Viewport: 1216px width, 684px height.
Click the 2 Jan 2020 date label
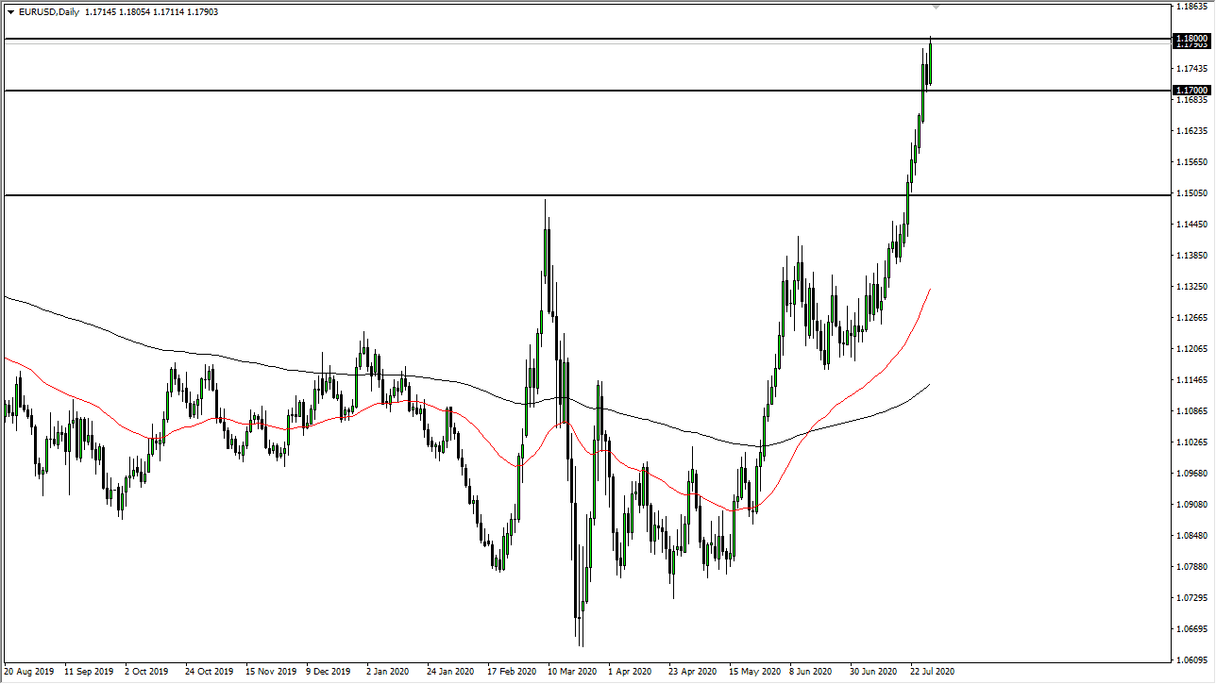[x=390, y=674]
